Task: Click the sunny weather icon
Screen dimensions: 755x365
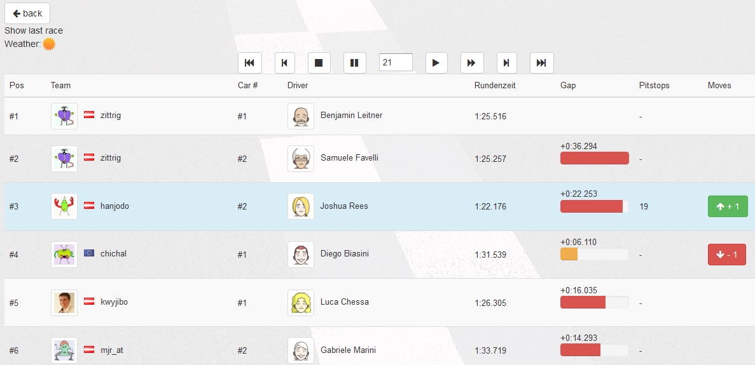Action: [x=49, y=44]
